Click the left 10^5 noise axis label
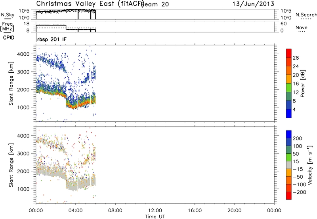The height and width of the screenshot is (219, 317). [24, 11]
